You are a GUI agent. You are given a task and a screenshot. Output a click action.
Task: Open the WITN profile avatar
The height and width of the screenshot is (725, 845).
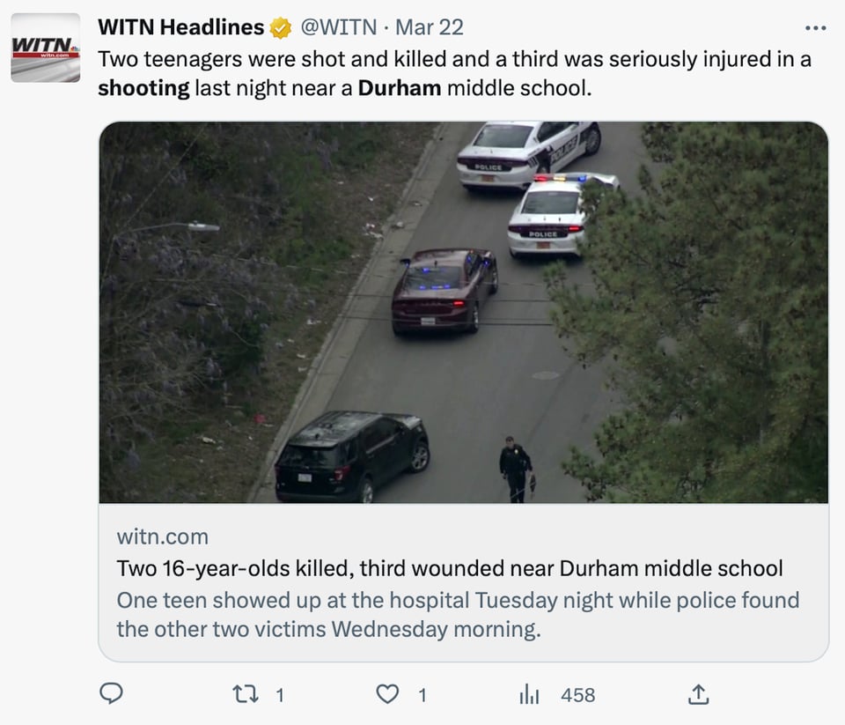(46, 48)
